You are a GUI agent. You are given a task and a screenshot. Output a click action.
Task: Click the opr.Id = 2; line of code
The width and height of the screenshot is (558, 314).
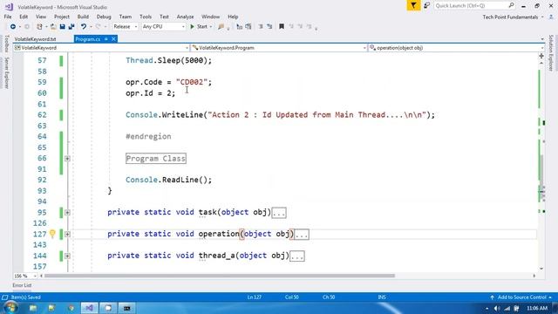tap(150, 93)
